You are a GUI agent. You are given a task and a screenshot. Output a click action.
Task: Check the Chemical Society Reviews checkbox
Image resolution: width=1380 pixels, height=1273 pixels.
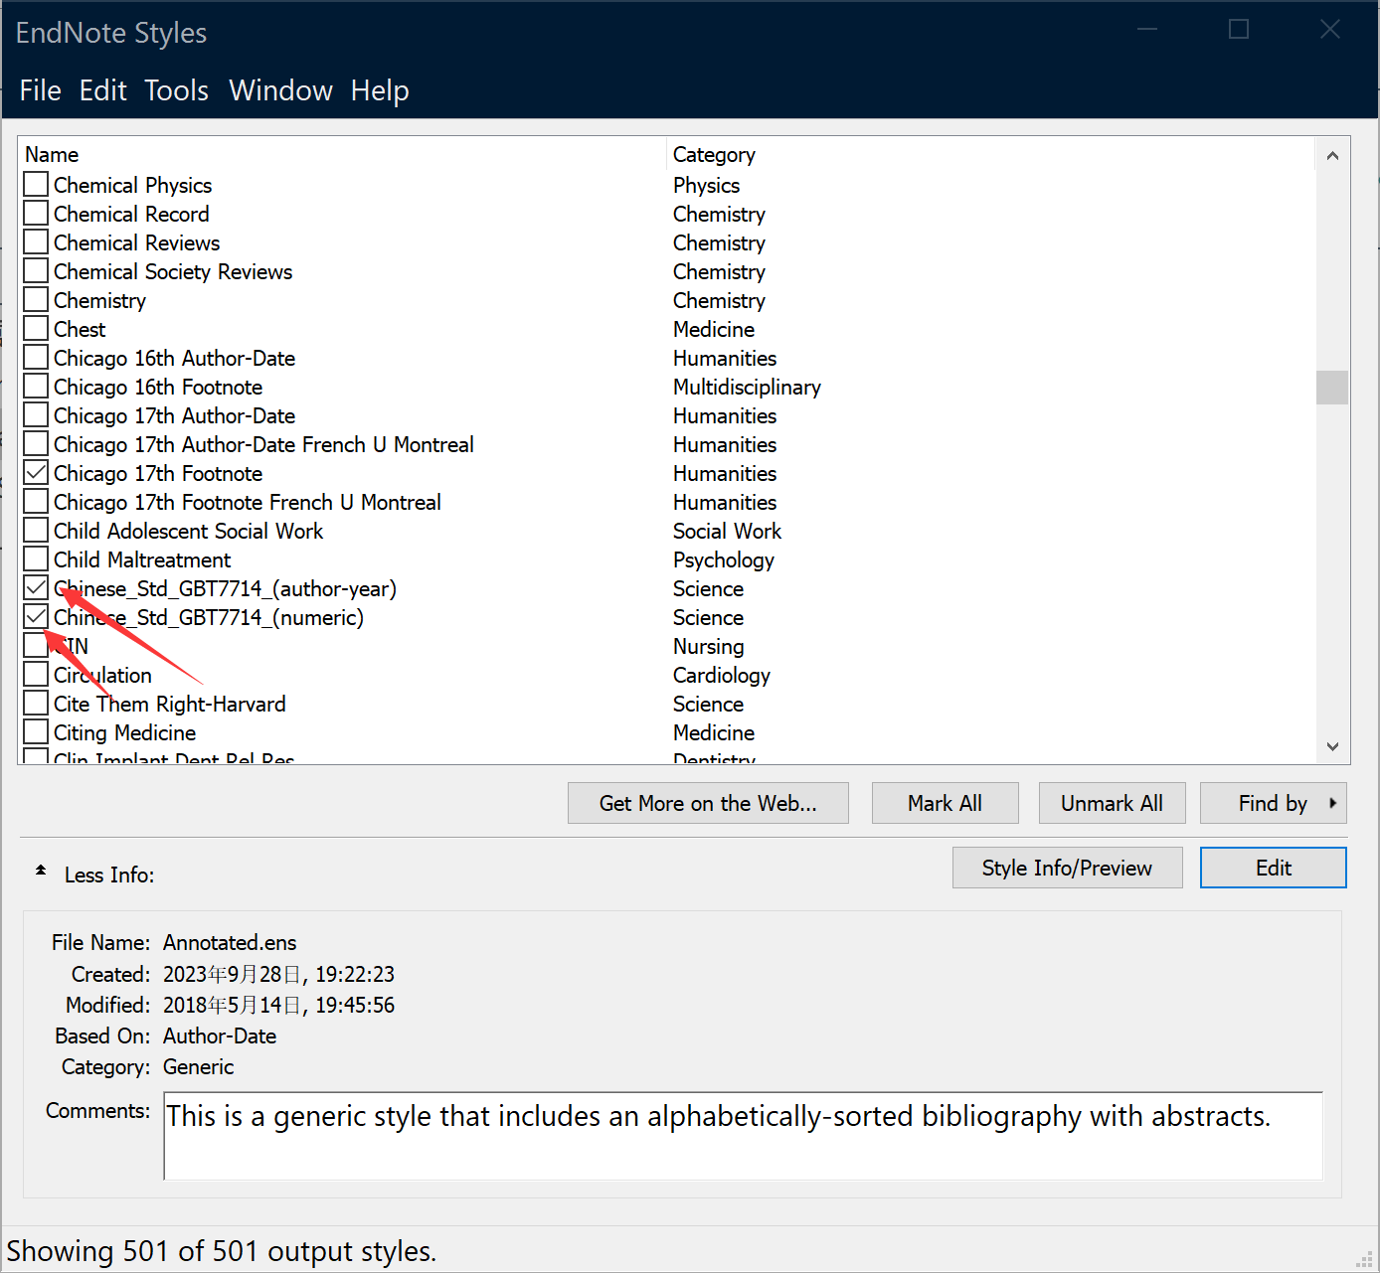(x=36, y=271)
